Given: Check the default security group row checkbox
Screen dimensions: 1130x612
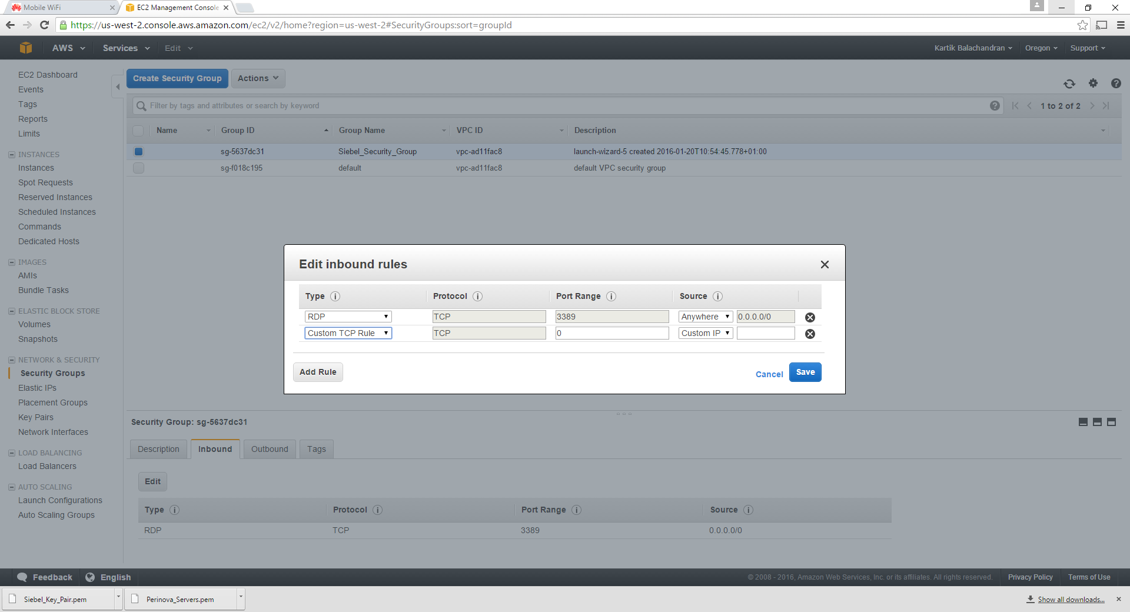Looking at the screenshot, I should (x=138, y=168).
